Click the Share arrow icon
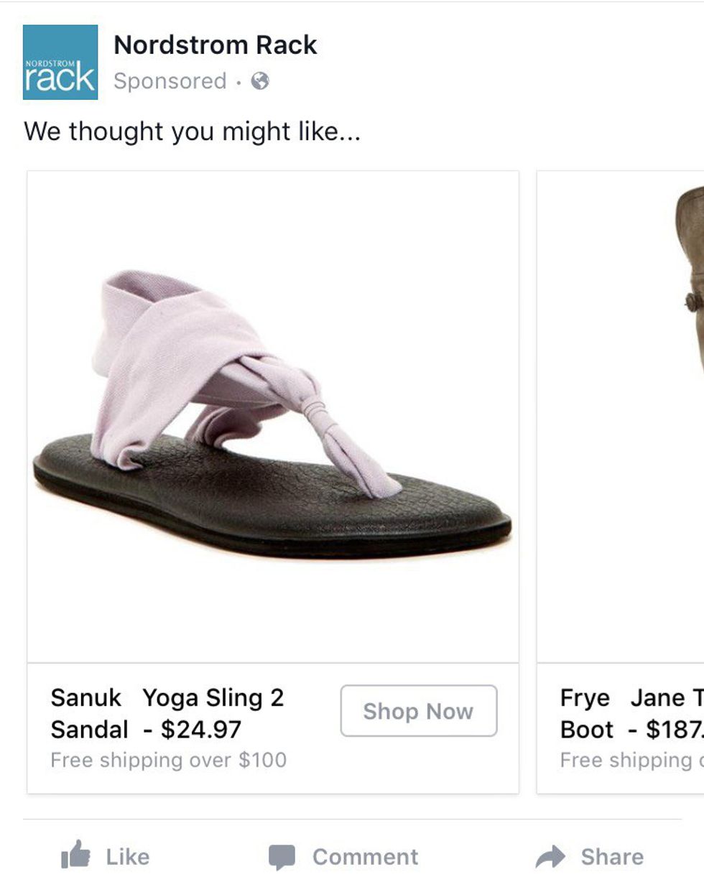 click(x=550, y=857)
